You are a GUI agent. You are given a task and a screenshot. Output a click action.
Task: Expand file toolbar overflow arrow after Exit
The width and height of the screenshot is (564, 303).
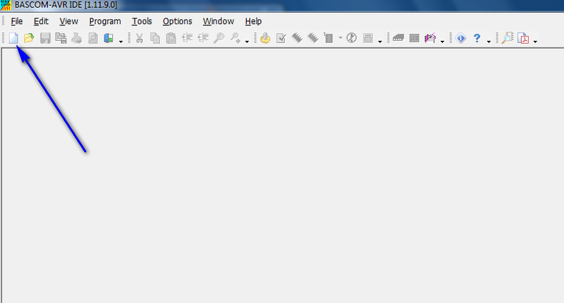point(121,42)
